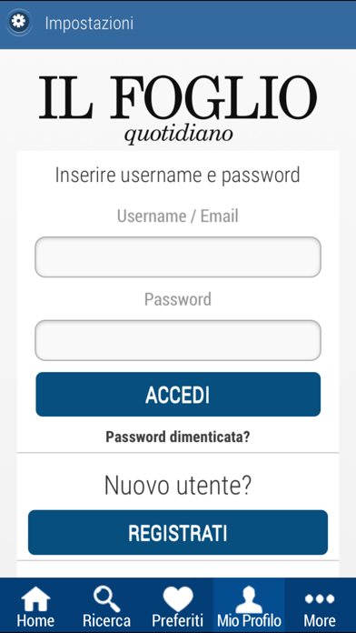Open Impostazioni from the header label
356x633 pixels.
89,23
